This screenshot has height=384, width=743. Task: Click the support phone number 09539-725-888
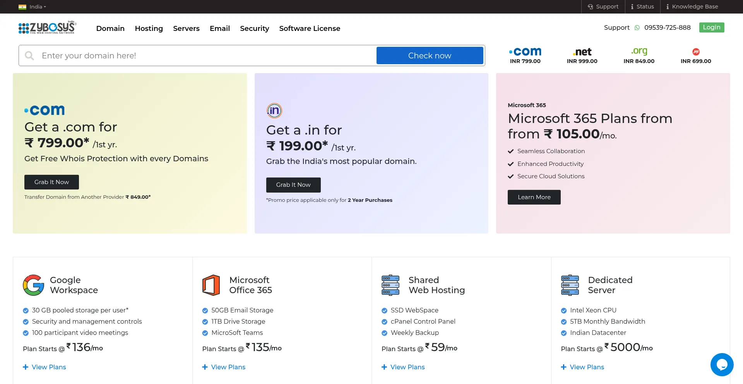667,27
